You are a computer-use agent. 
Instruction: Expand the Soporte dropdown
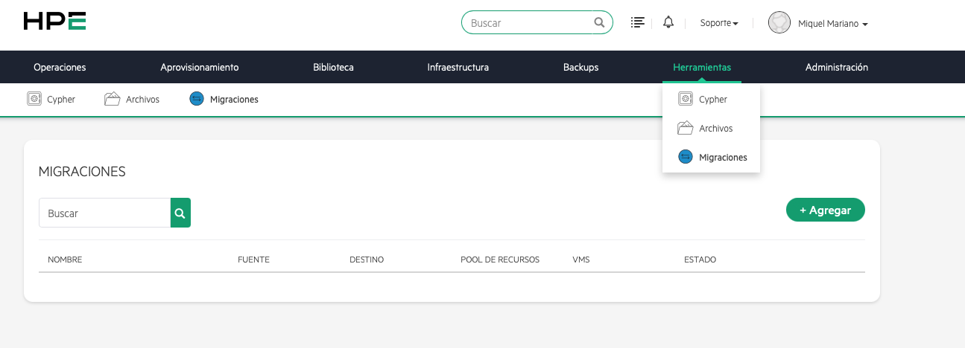[x=719, y=23]
